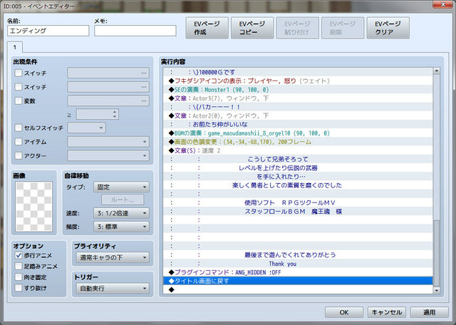Screen dimensions: 456x325
Task: Open プライオリティ dropdown 通常キャラの下
Action: pos(113,257)
